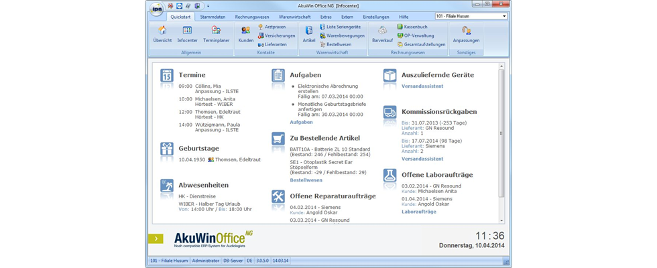Image resolution: width=657 pixels, height=268 pixels.
Task: Open the Artikel icon in Warenwirtschaft
Action: (x=309, y=34)
